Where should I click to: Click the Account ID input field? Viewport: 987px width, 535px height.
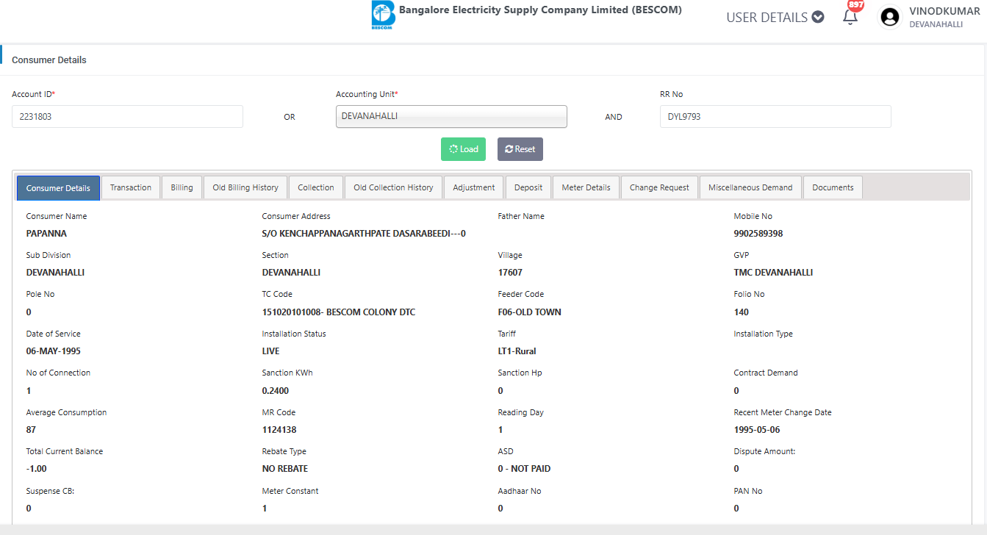click(127, 116)
